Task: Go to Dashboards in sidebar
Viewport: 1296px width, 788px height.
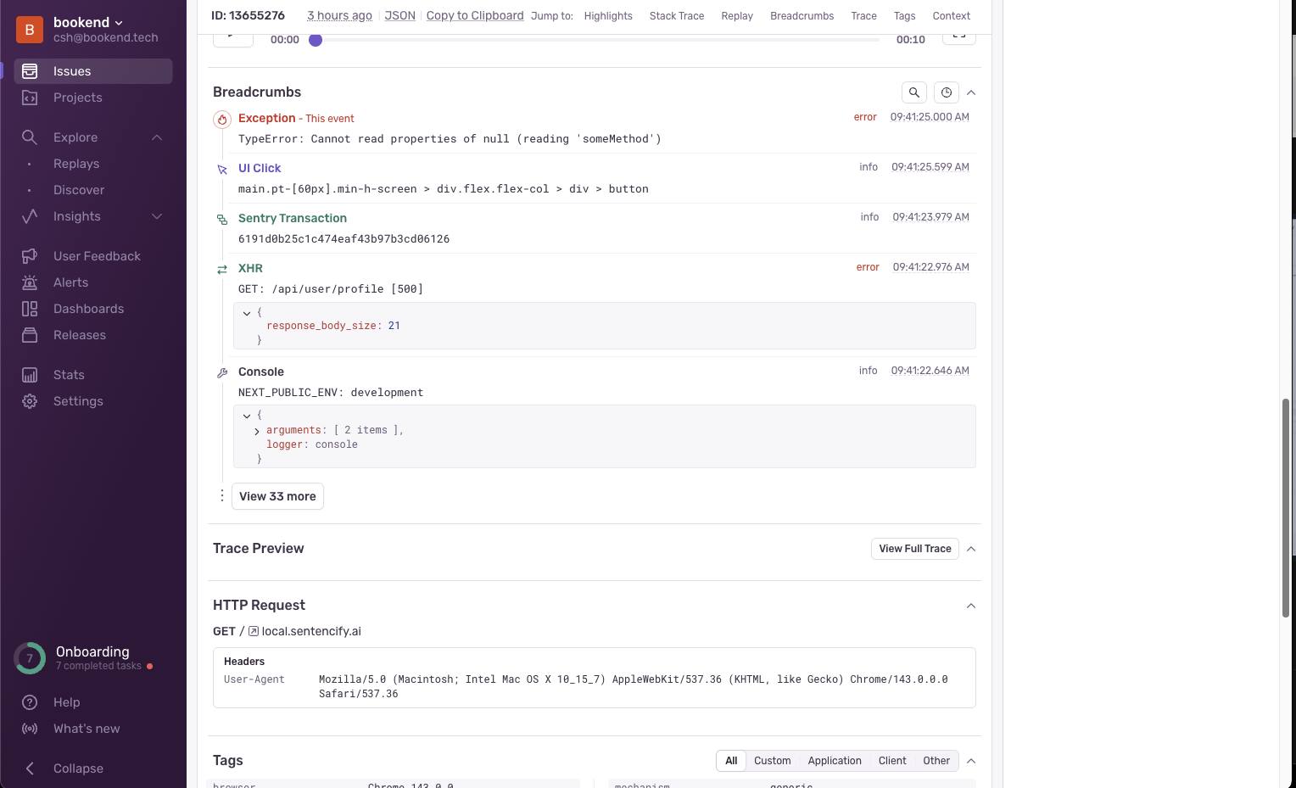Action: point(88,309)
